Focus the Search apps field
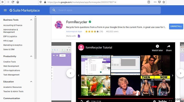 (105, 10)
